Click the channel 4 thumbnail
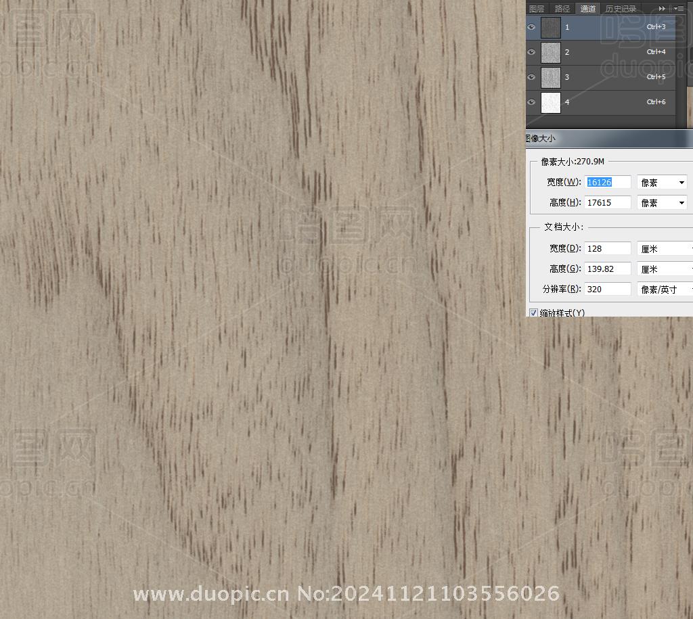 pos(551,102)
